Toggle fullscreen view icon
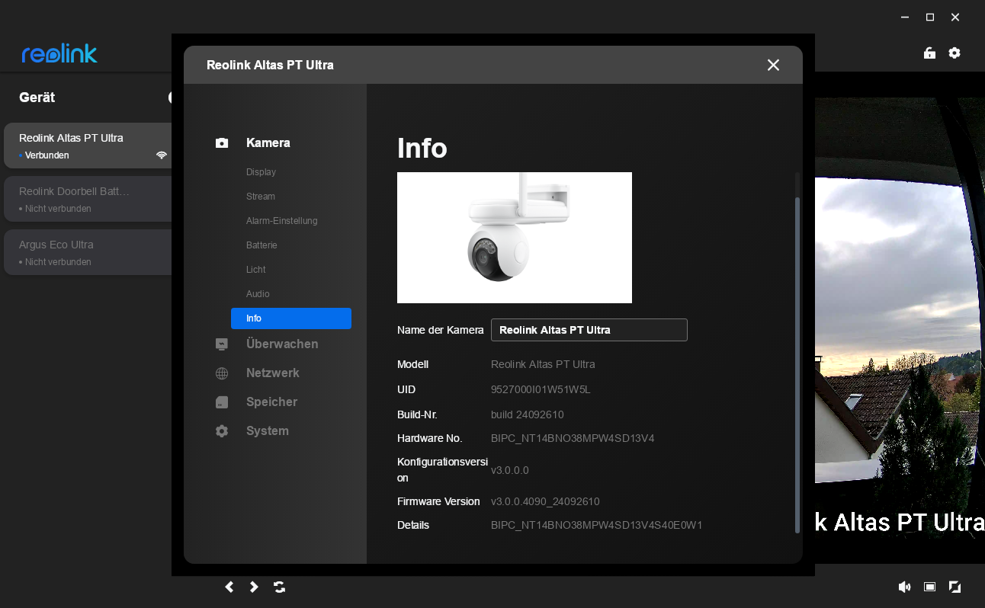This screenshot has width=985, height=608. tap(955, 587)
